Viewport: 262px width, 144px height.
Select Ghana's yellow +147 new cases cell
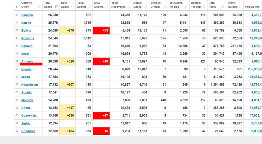[67, 108]
